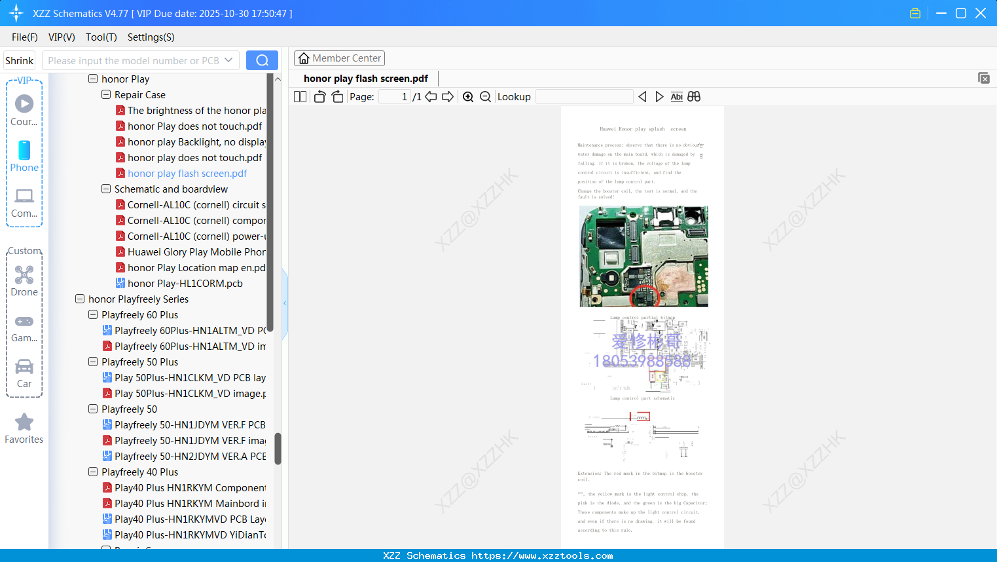This screenshot has width=997, height=562.
Task: Click the blue search button
Action: (x=262, y=60)
